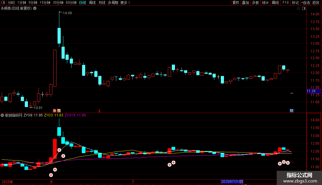Click the 2025年 label on time axis
Image resolution: width=322 pixels, height=185 pixels.
(x=7, y=182)
